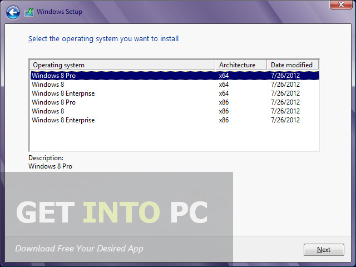Click the Windows Setup title icon
Viewport: 356px width, 267px height.
click(x=29, y=12)
